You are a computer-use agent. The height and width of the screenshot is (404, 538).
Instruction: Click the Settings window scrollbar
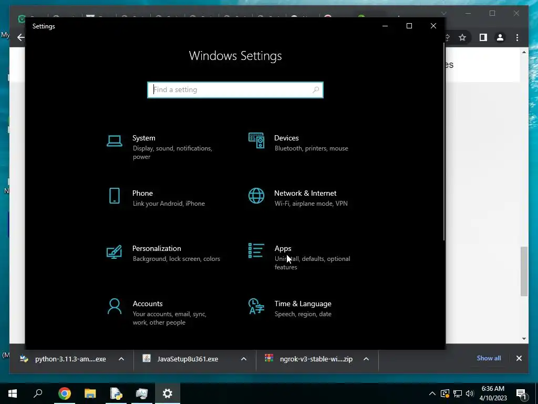(444, 141)
